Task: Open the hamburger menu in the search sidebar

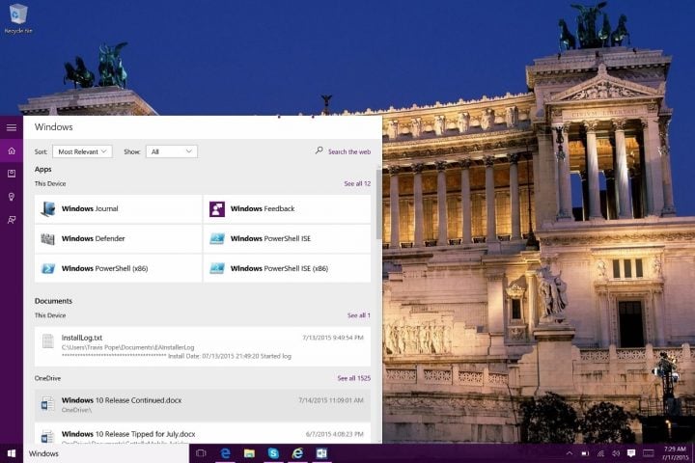Action: [12, 127]
